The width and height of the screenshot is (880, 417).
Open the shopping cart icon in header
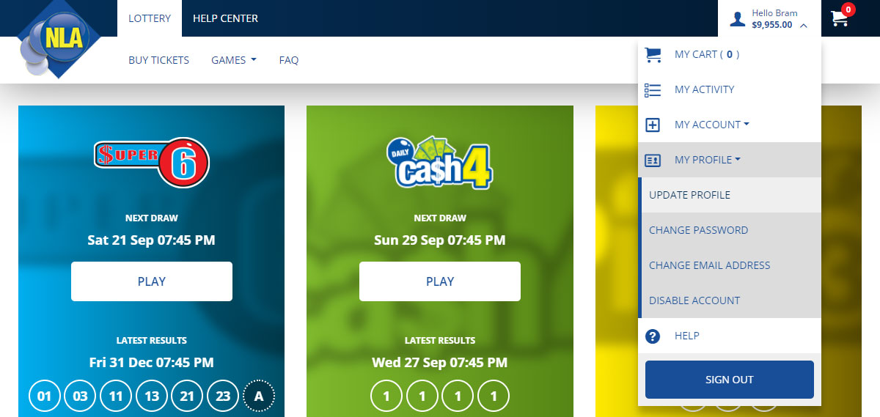[840, 18]
